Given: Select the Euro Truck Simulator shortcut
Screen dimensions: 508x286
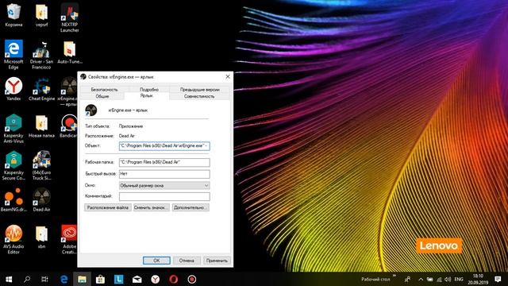Looking at the screenshot, I should pyautogui.click(x=41, y=165).
